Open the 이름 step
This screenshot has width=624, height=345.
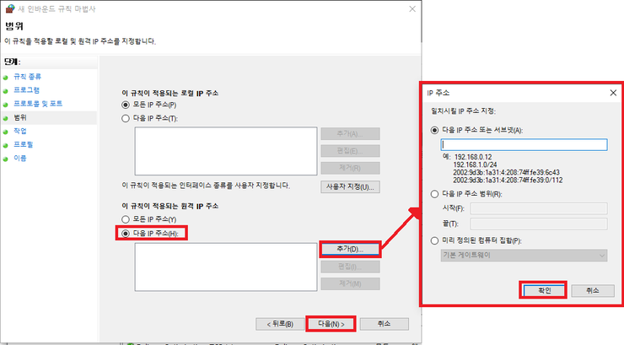click(x=19, y=158)
